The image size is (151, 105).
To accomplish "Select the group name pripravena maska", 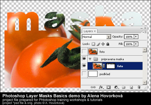I will 112,59.
